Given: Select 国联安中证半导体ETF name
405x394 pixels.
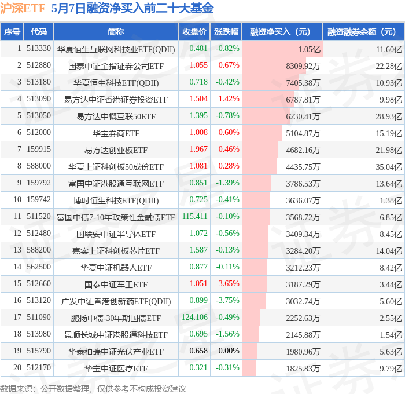Looking at the screenshot, I should (x=116, y=234).
